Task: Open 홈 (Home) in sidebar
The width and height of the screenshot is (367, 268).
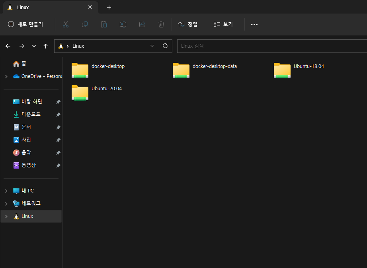Action: 20,64
